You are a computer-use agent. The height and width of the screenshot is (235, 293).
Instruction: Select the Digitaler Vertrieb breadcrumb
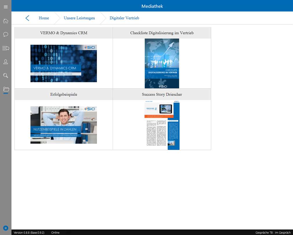point(124,18)
